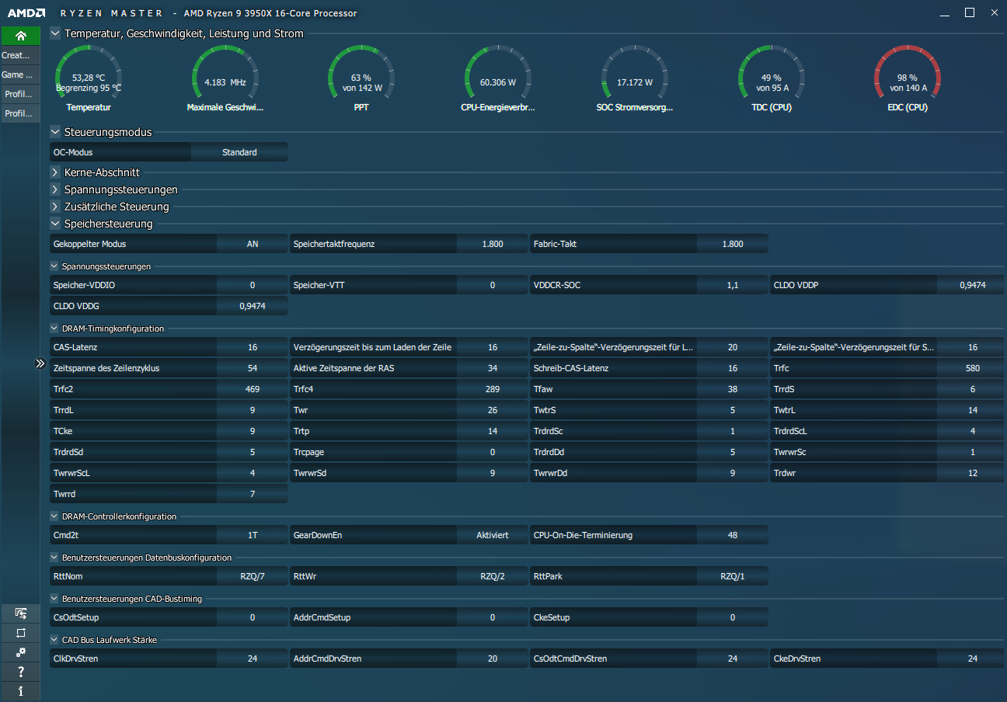1007x702 pixels.
Task: Click the Tfaw value 38
Action: (x=733, y=389)
